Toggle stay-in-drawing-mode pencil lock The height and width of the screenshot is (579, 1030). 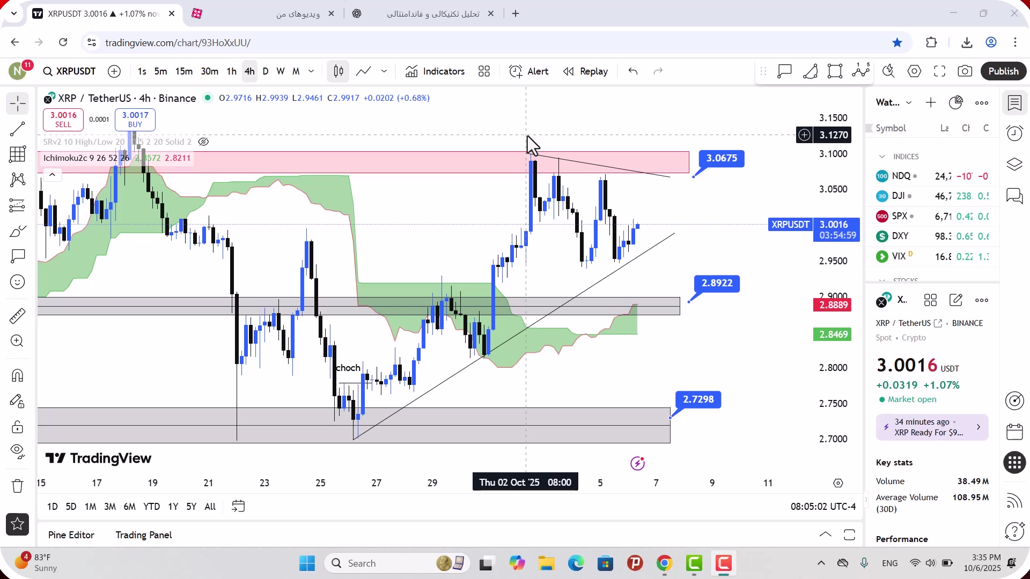coord(18,401)
